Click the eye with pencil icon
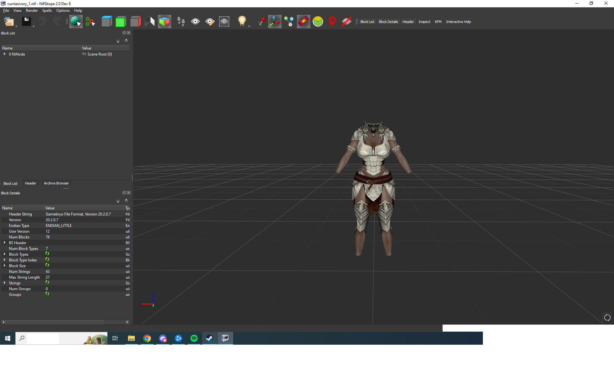Image resolution: width=614 pixels, height=383 pixels. pos(210,22)
